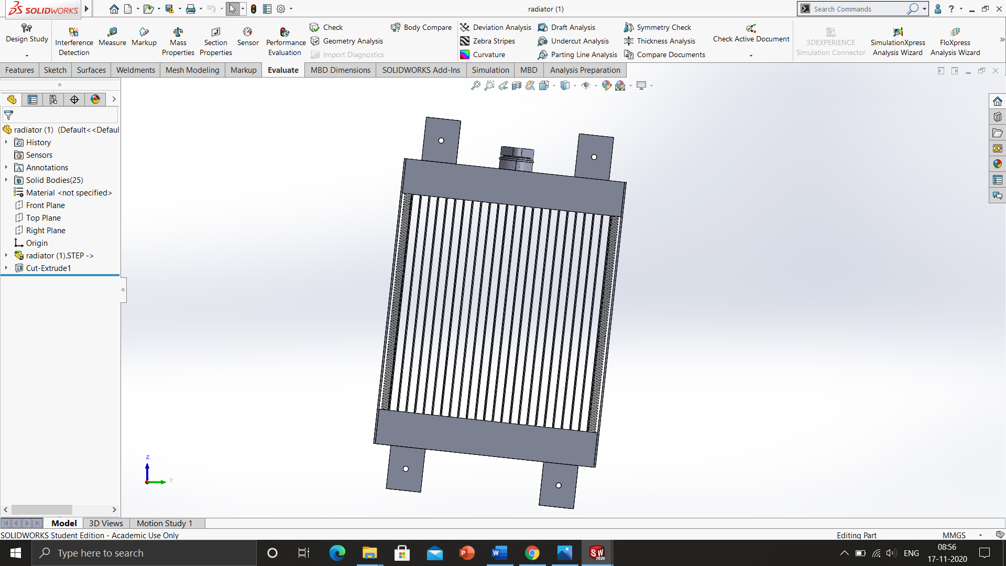
Task: Expand the History folder in tree
Action: pyautogui.click(x=6, y=142)
